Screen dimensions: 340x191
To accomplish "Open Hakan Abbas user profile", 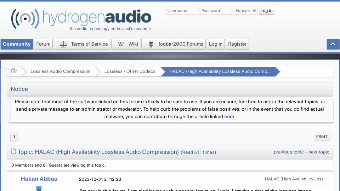I will coord(39,179).
